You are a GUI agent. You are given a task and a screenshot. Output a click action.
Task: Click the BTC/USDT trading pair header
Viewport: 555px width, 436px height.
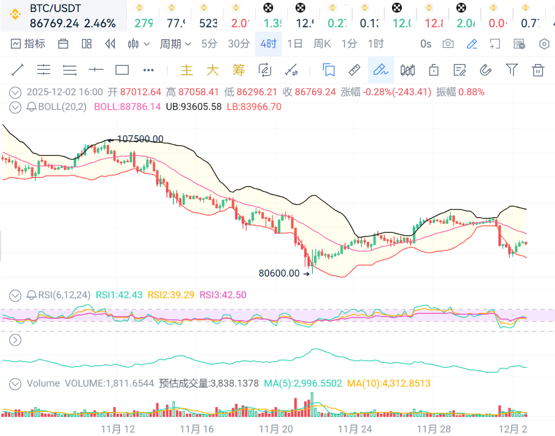[x=55, y=10]
